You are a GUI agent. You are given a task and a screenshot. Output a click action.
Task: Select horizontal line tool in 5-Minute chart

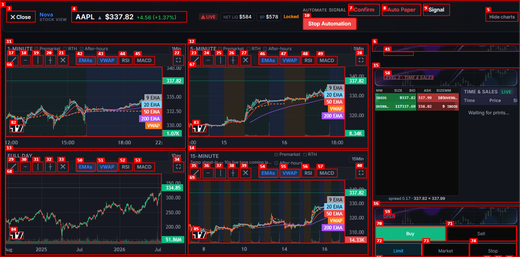pos(208,60)
